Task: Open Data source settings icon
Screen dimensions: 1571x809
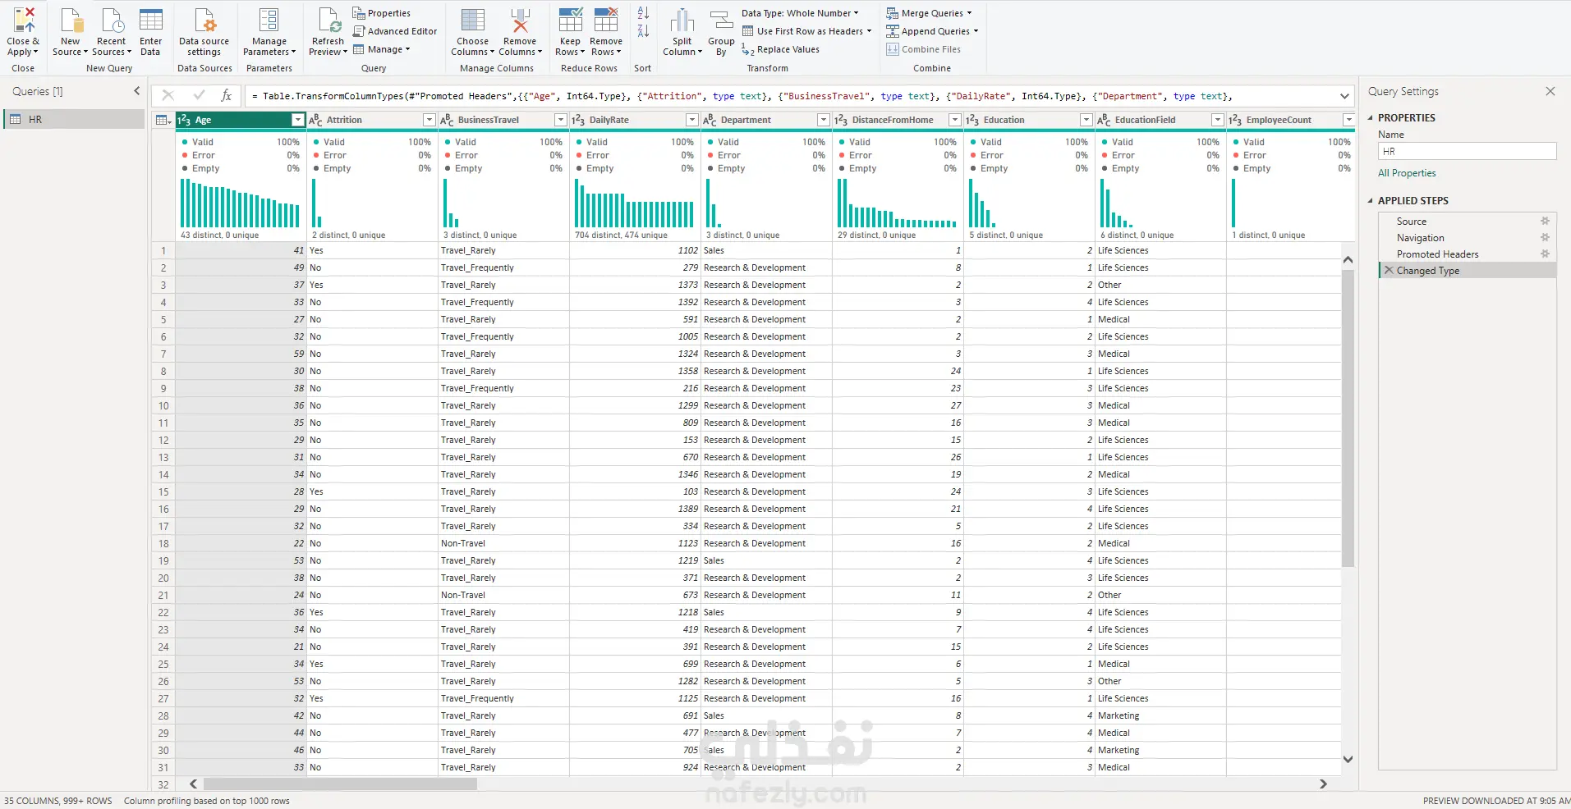Action: pos(204,20)
